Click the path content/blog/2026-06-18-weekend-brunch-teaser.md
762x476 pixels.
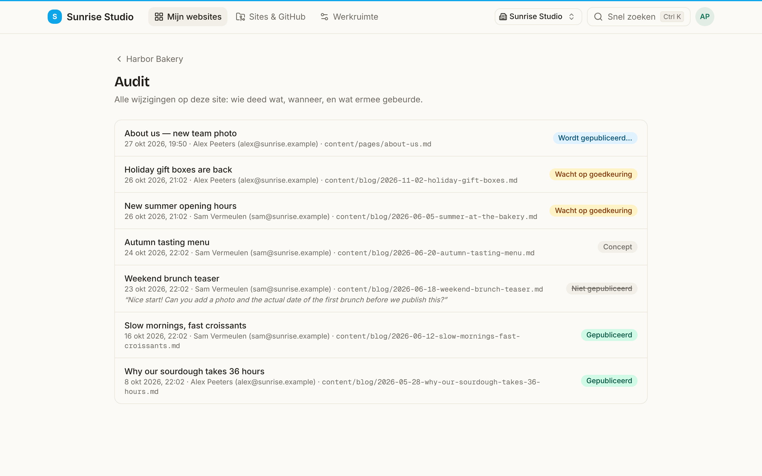(440, 289)
